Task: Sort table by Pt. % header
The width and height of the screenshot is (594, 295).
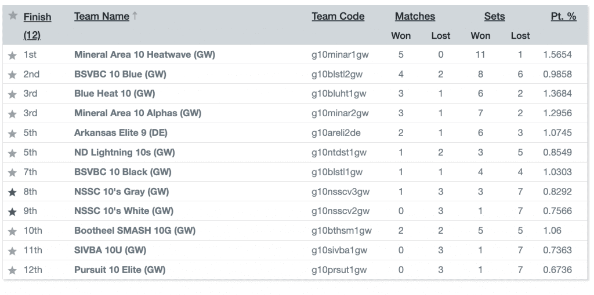Action: (563, 16)
